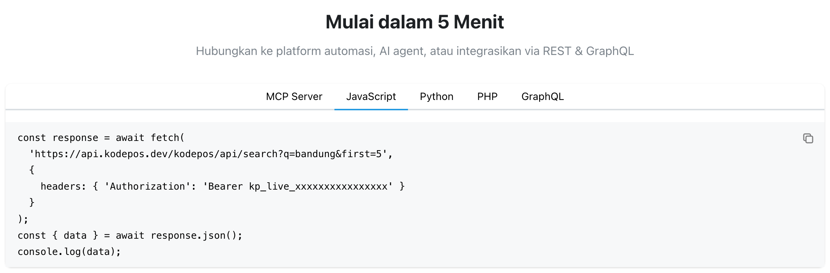This screenshot has width=830, height=273.
Task: Click the 'Hubungkan ke platform automasi' subtitle
Action: 415,51
